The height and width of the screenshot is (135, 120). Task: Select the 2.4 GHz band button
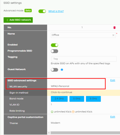click(x=59, y=99)
